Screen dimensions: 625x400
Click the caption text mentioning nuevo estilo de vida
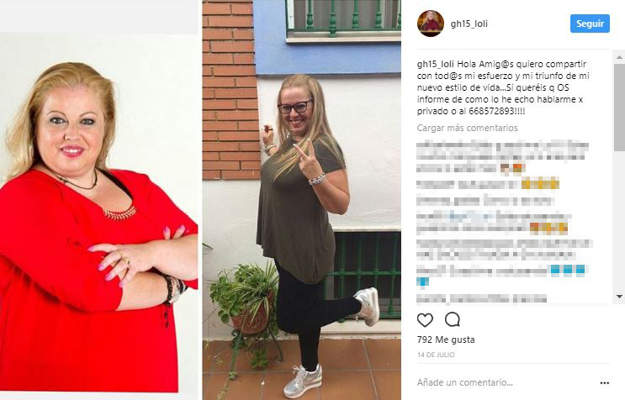tap(503, 87)
